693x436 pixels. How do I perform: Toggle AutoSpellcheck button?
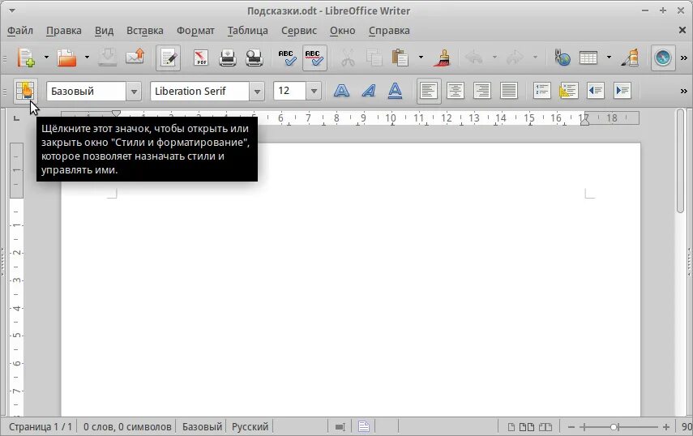(x=314, y=58)
